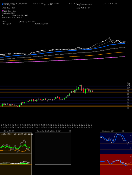
Task: Click the 'SI 14/5: 54.26 / 45.7' value
Action: coord(20,15)
